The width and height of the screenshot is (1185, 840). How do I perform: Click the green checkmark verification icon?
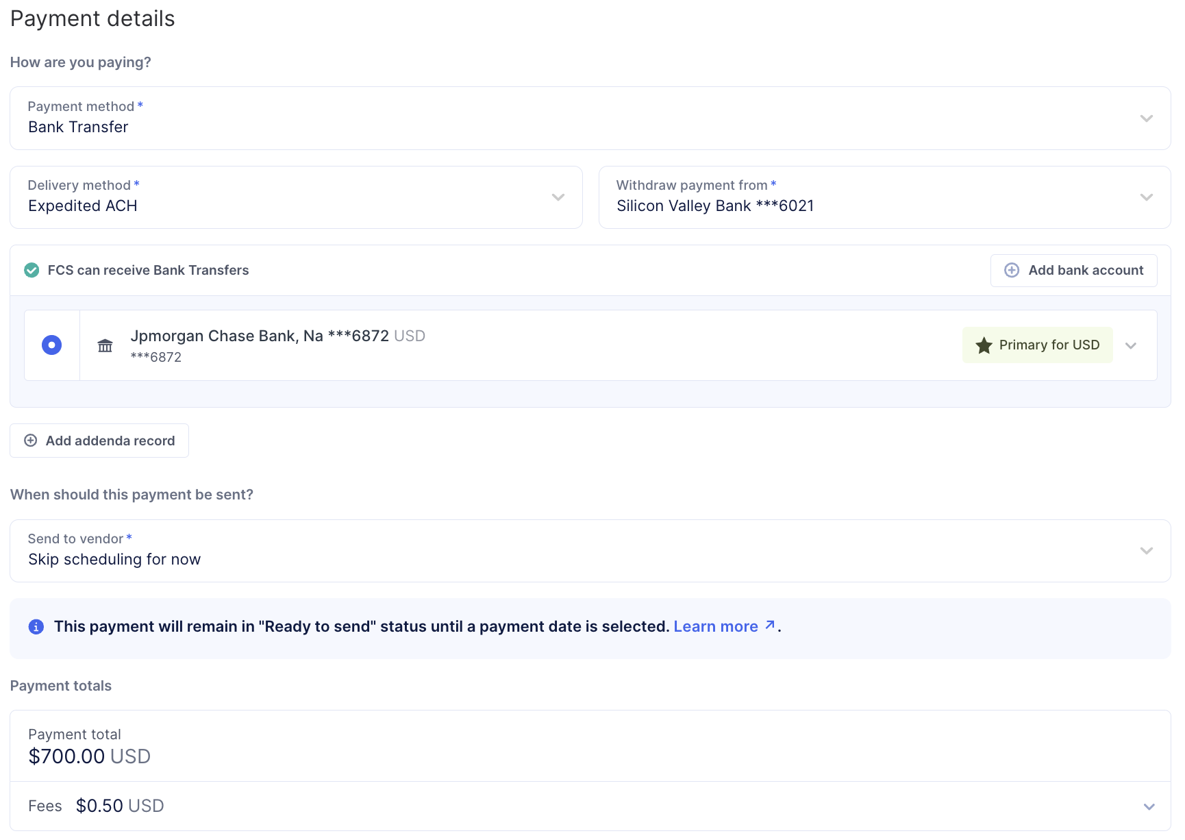coord(32,270)
